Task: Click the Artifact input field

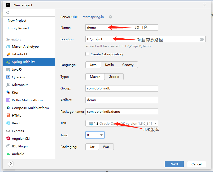Action: coord(122,100)
